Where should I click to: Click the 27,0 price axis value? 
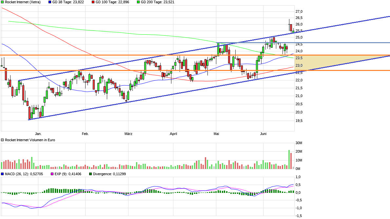click(299, 11)
